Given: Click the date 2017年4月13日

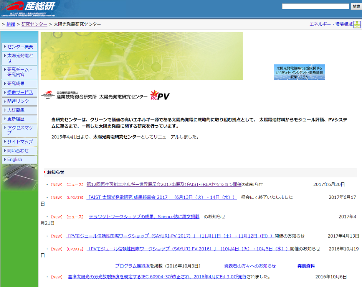Looking at the screenshot, I should 343,236.
